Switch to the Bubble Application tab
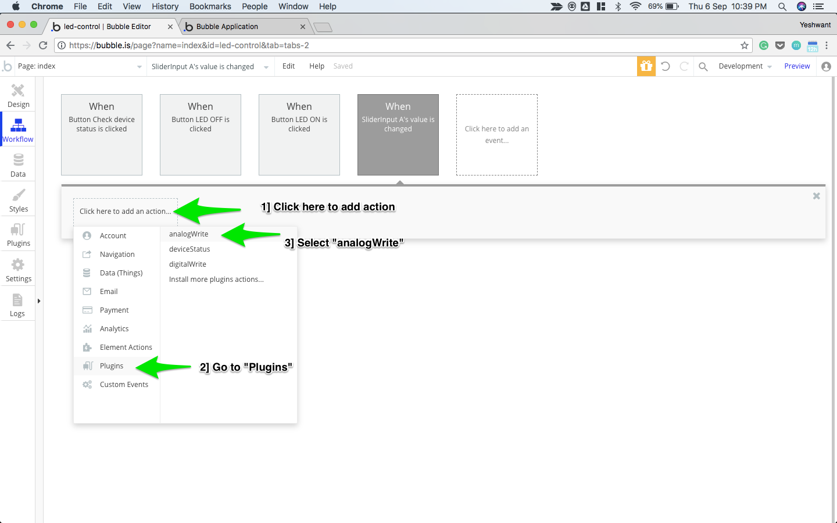Screen dimensions: 837x523 [x=244, y=27]
